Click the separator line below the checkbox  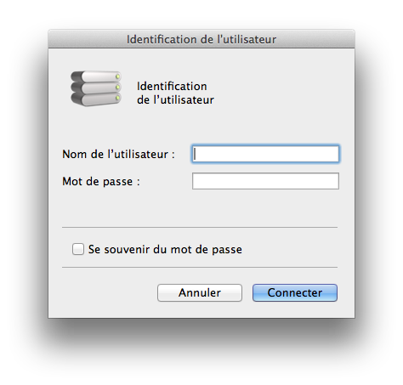click(200, 267)
